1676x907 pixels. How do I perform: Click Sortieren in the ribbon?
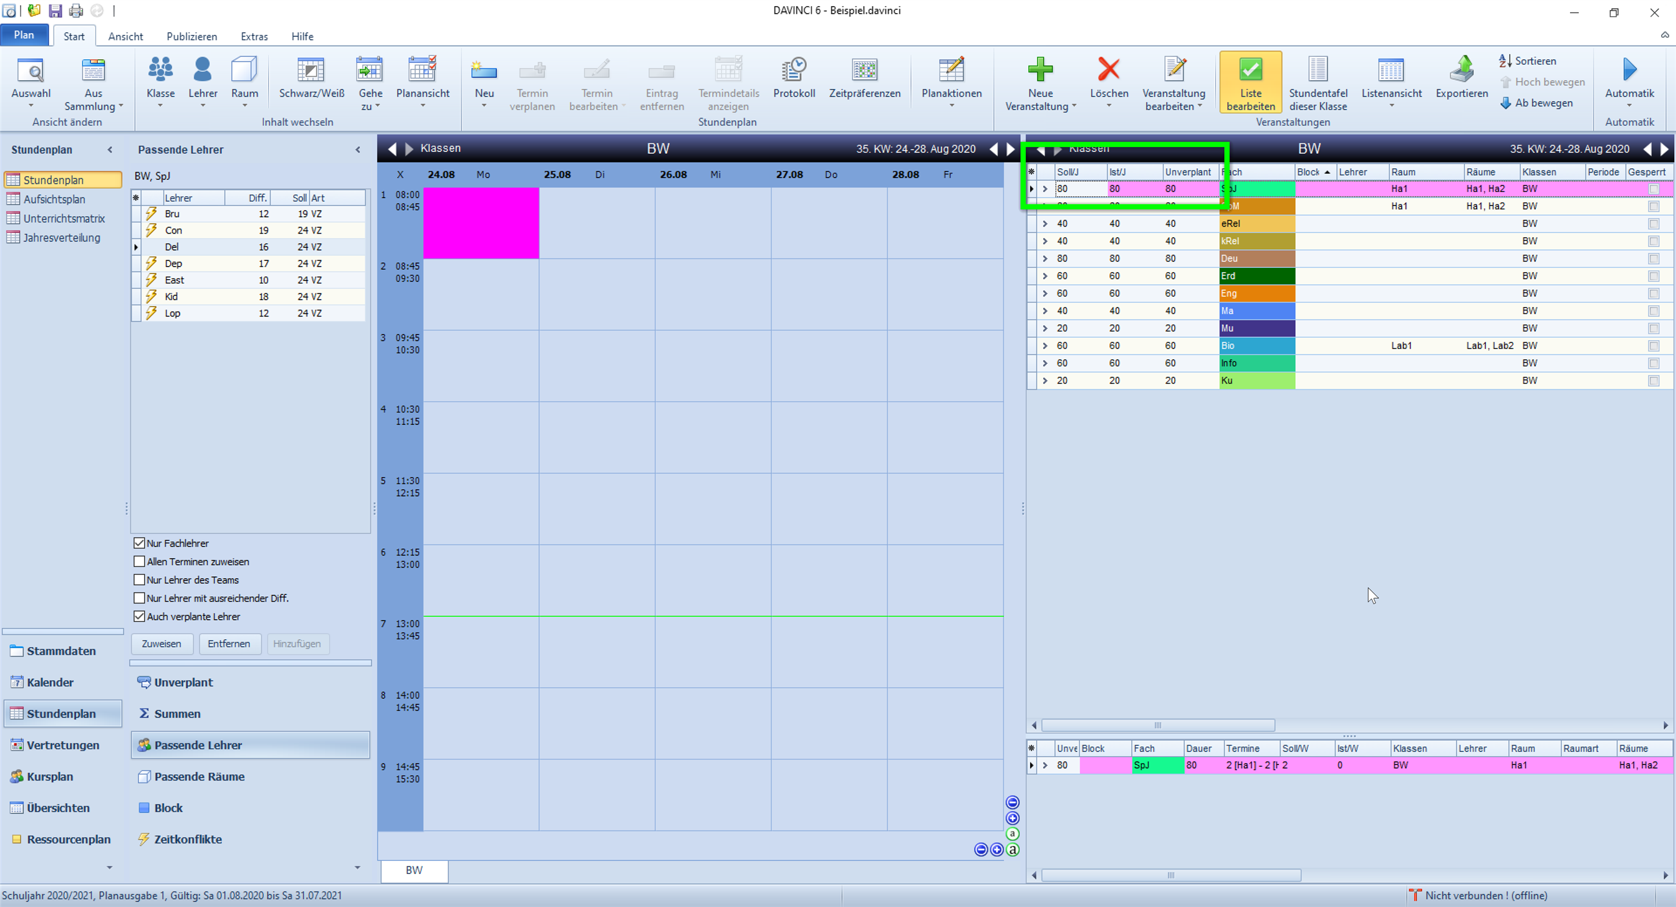(1527, 61)
